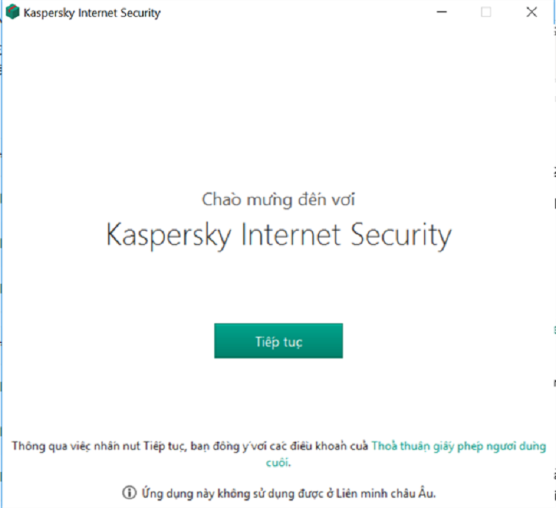Image resolution: width=556 pixels, height=508 pixels.
Task: Maximize the Kaspersky installer window
Action: coord(486,13)
